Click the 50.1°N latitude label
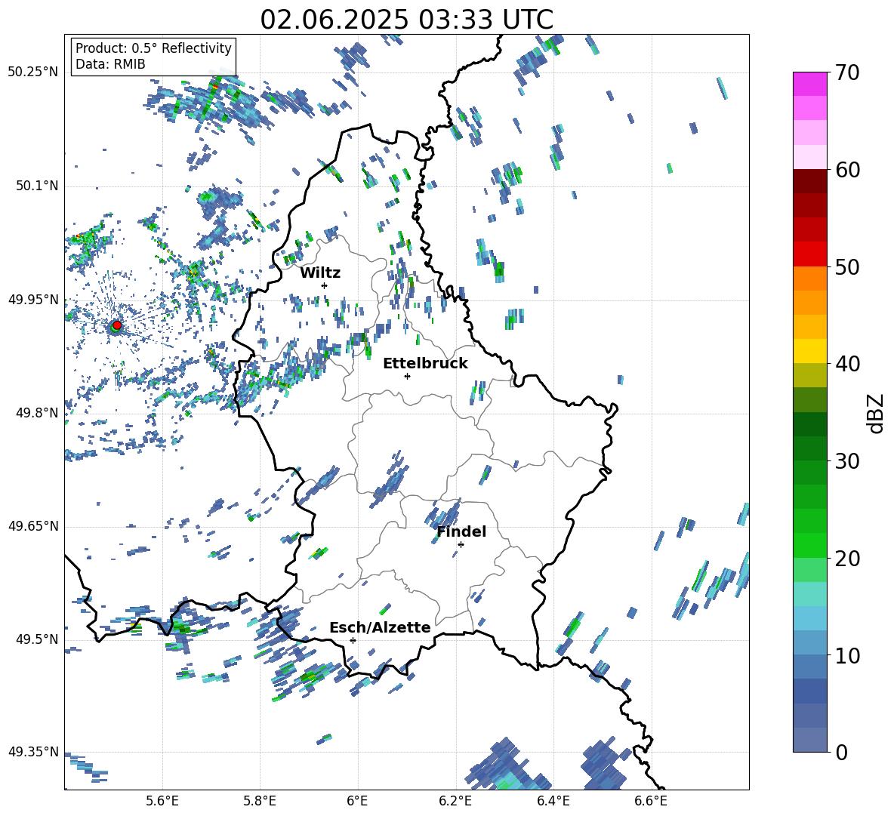The height and width of the screenshot is (816, 894). (x=36, y=186)
